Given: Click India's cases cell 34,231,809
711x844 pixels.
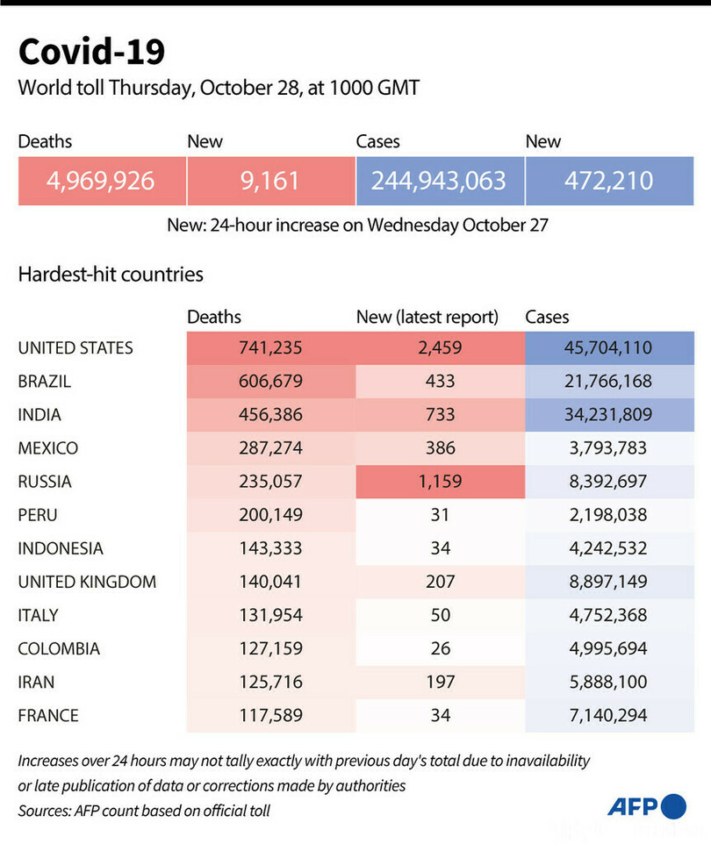Looking at the screenshot, I should [609, 415].
